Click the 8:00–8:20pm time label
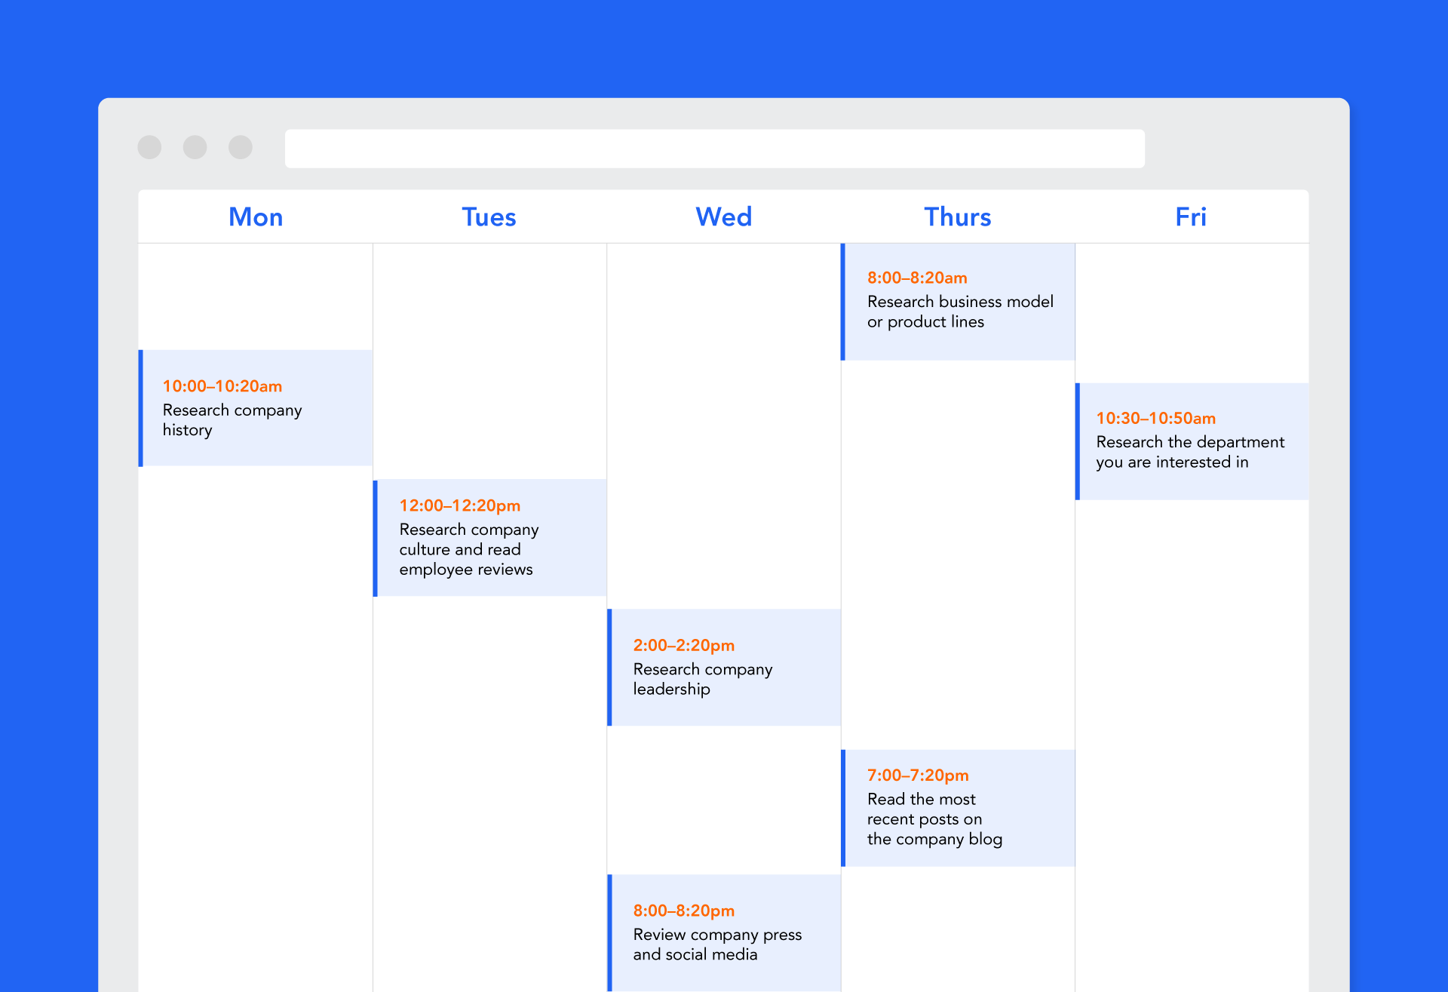The image size is (1448, 992). click(x=684, y=911)
